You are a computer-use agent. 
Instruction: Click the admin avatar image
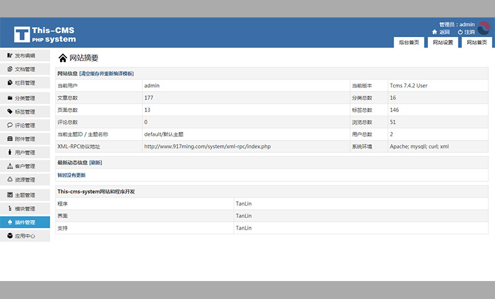click(x=483, y=28)
